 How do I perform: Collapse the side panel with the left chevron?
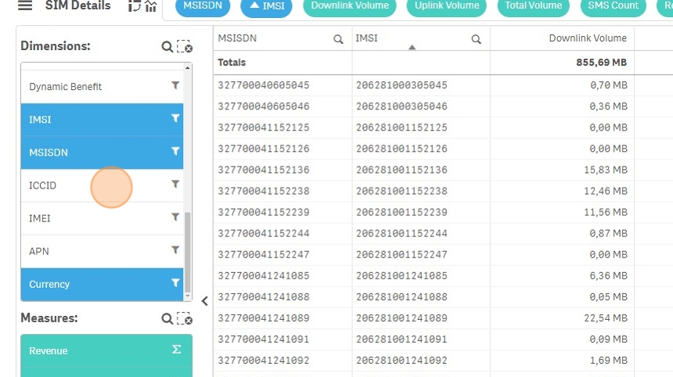[x=205, y=301]
